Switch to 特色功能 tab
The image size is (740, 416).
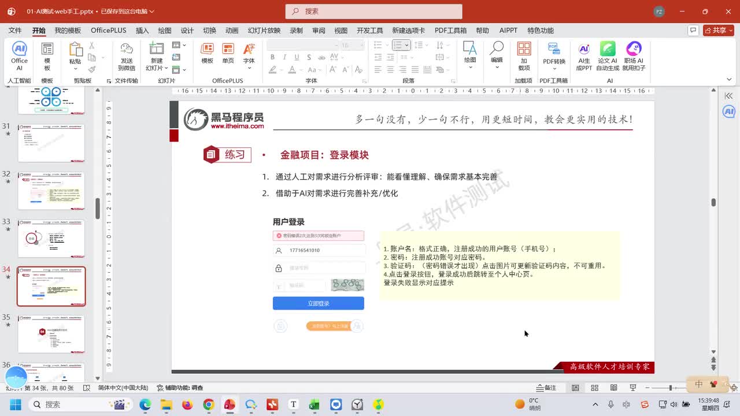pos(541,31)
